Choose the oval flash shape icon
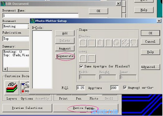Image resolution: width=163 pixels, height=116 pixels. 100,43
